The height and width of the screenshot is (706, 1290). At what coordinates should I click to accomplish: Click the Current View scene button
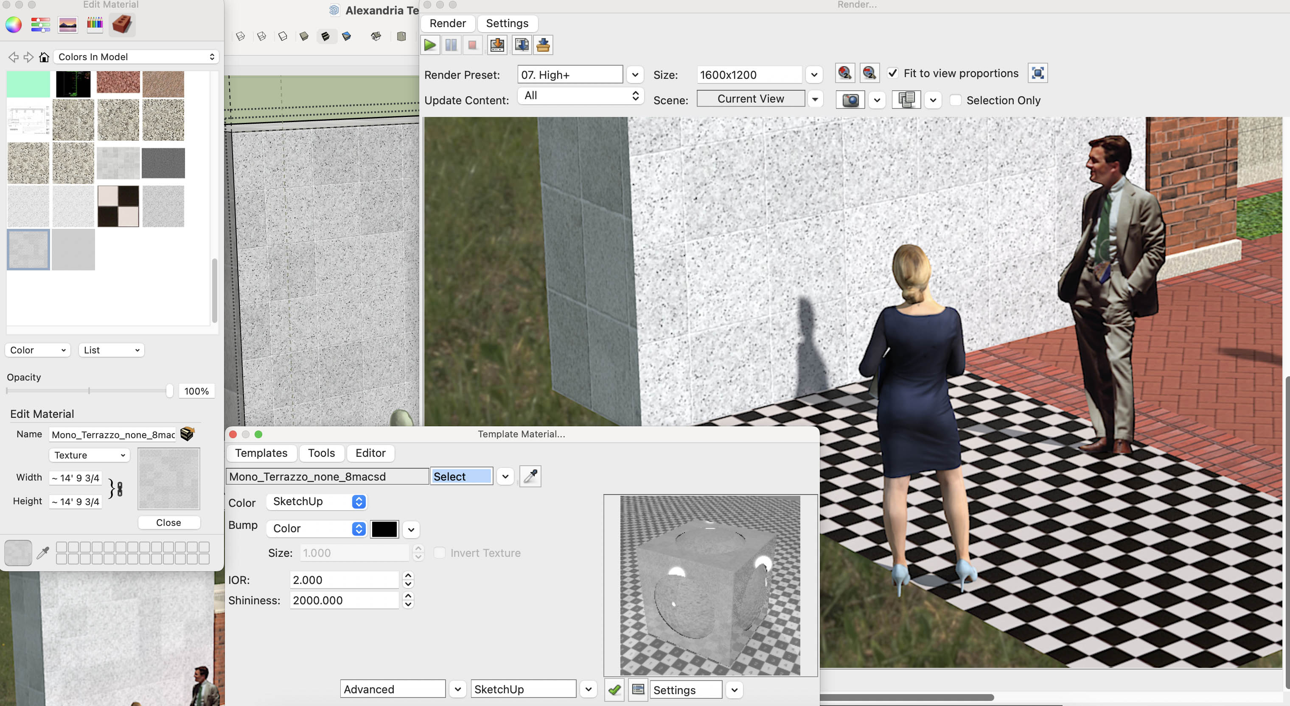coord(751,99)
